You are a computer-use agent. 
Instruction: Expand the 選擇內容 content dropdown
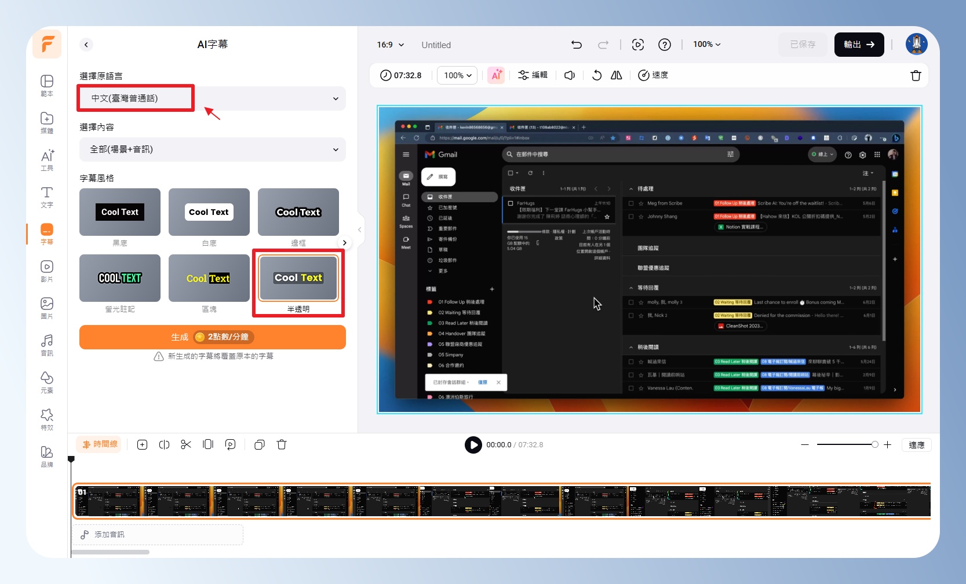pos(212,149)
